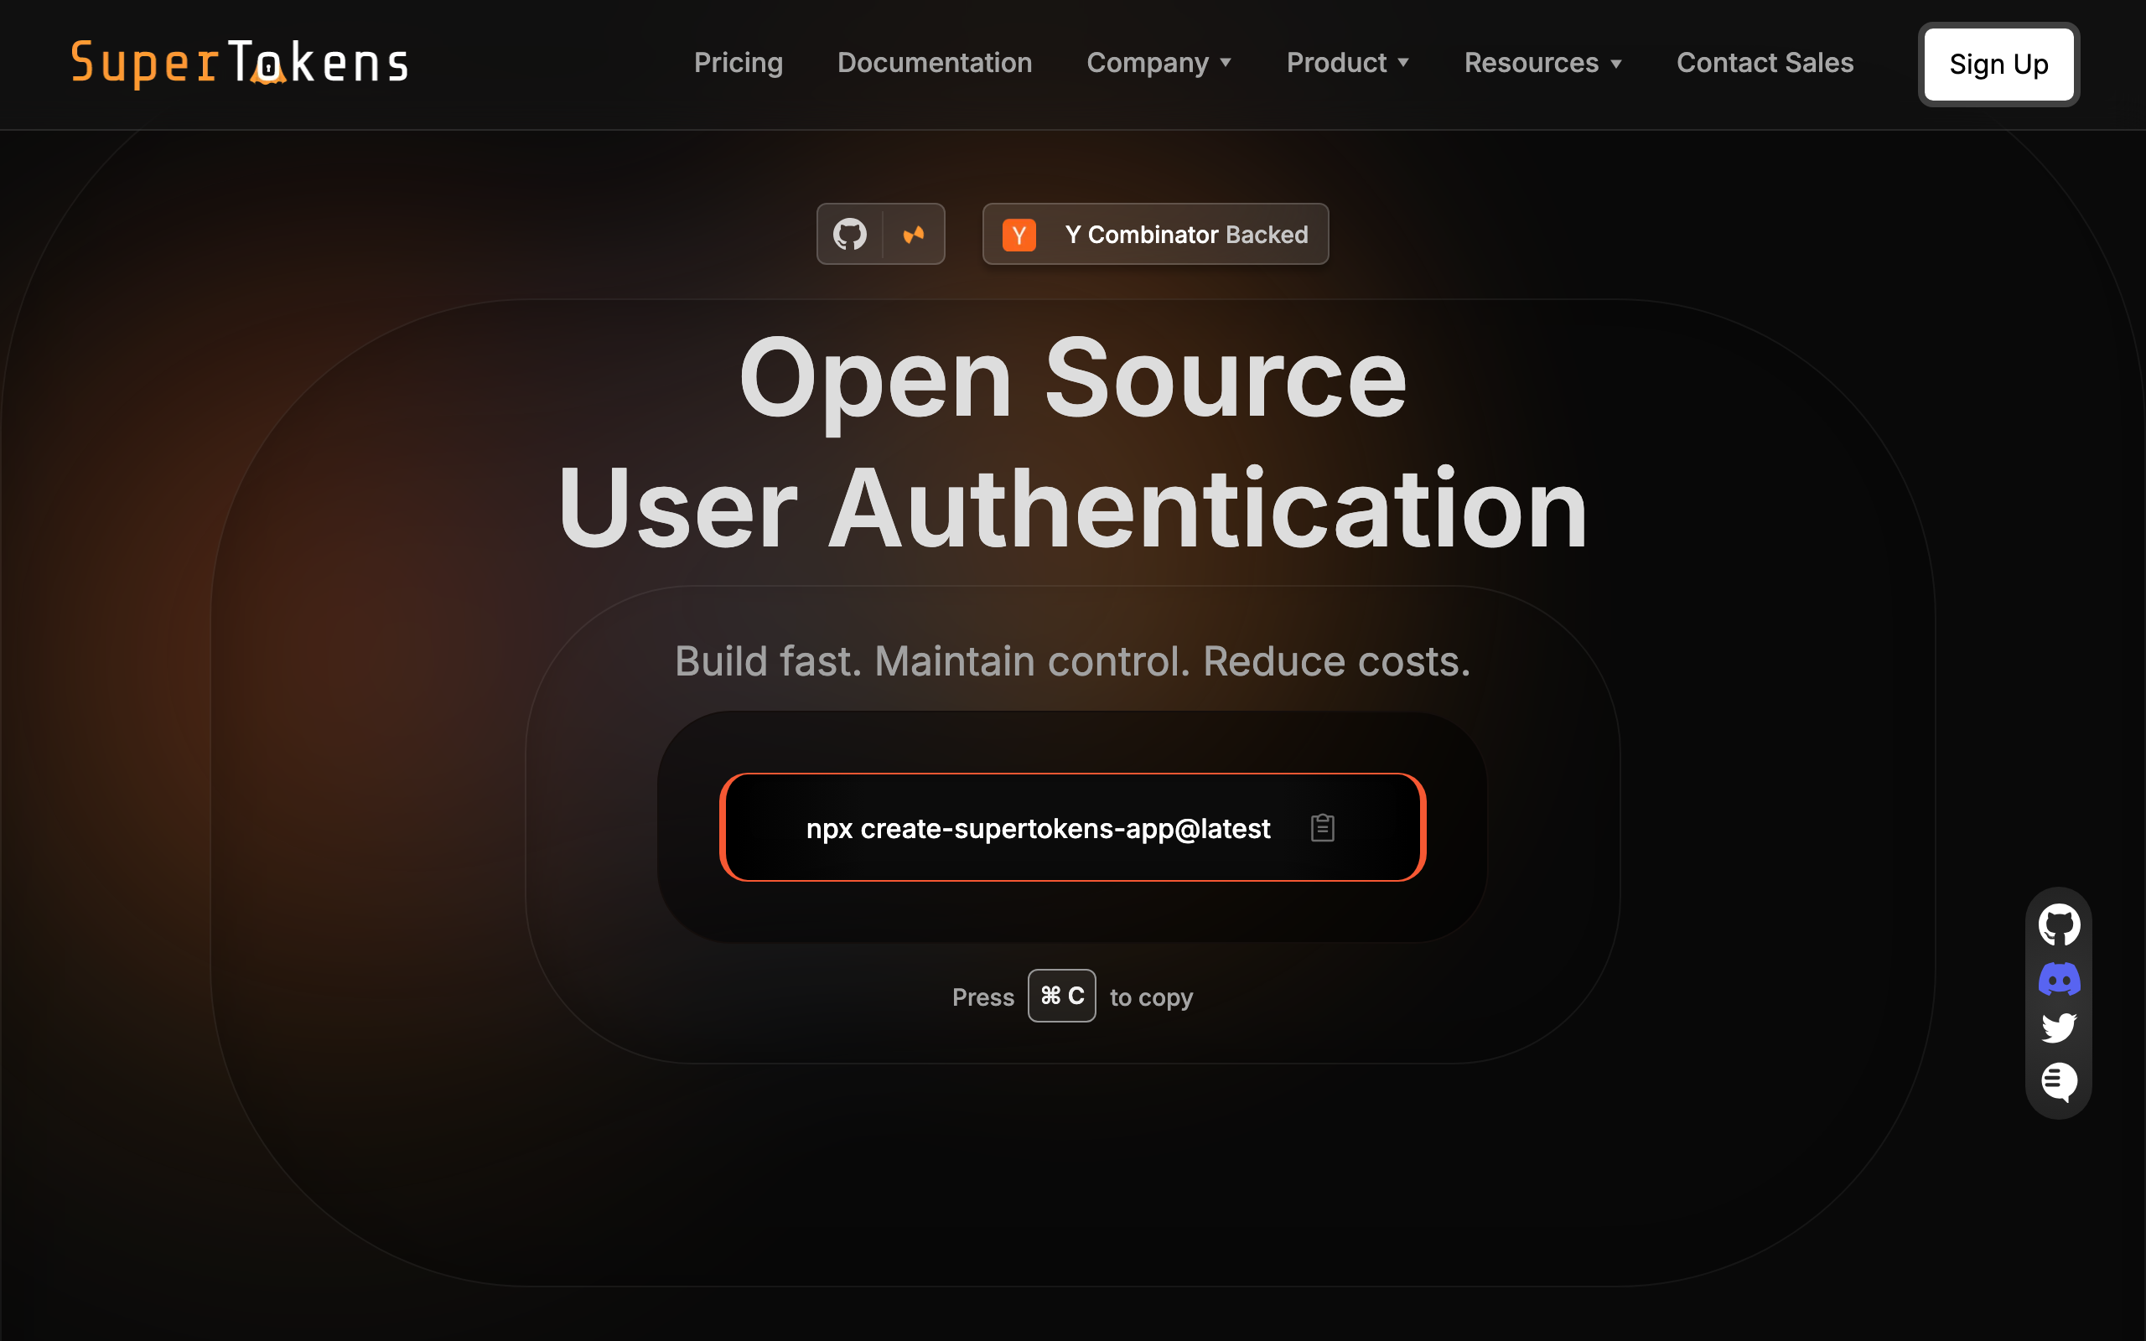Open the chat bubble in the sidebar
The height and width of the screenshot is (1341, 2146).
pos(2058,1081)
